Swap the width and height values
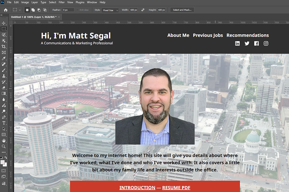This screenshot has width=289, height=192. [x=143, y=10]
